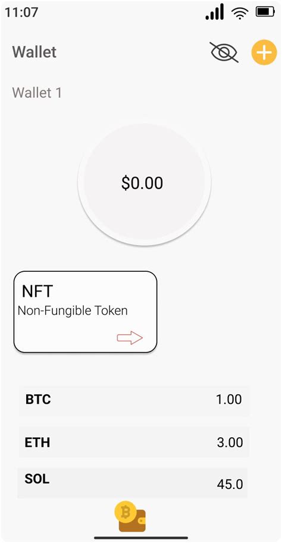Tap the battery icon in status bar
The width and height of the screenshot is (282, 543).
265,12
